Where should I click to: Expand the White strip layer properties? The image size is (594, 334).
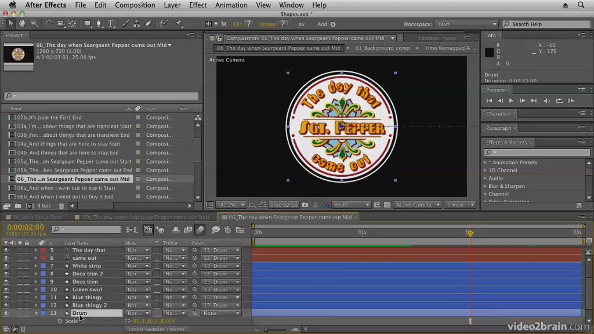point(35,266)
